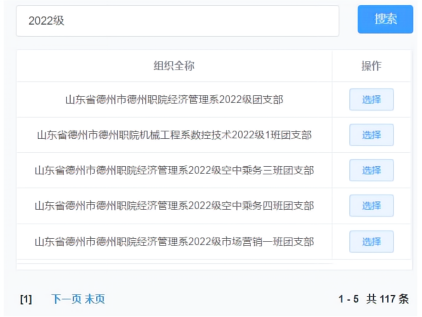Go to next page with 下一页
The height and width of the screenshot is (317, 422).
pos(66,299)
